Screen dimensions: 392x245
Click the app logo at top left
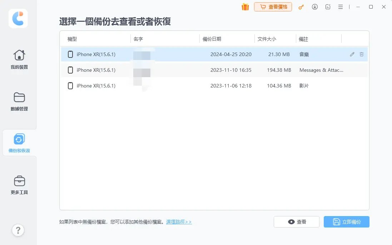tap(18, 19)
